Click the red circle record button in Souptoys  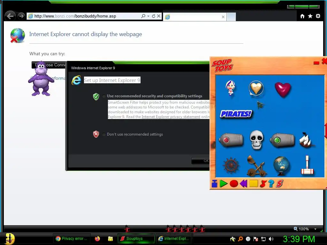tap(234, 184)
